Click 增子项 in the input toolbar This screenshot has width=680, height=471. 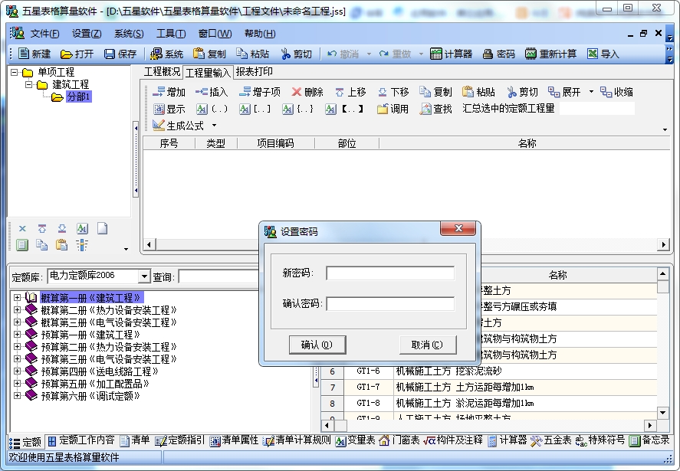[259, 92]
